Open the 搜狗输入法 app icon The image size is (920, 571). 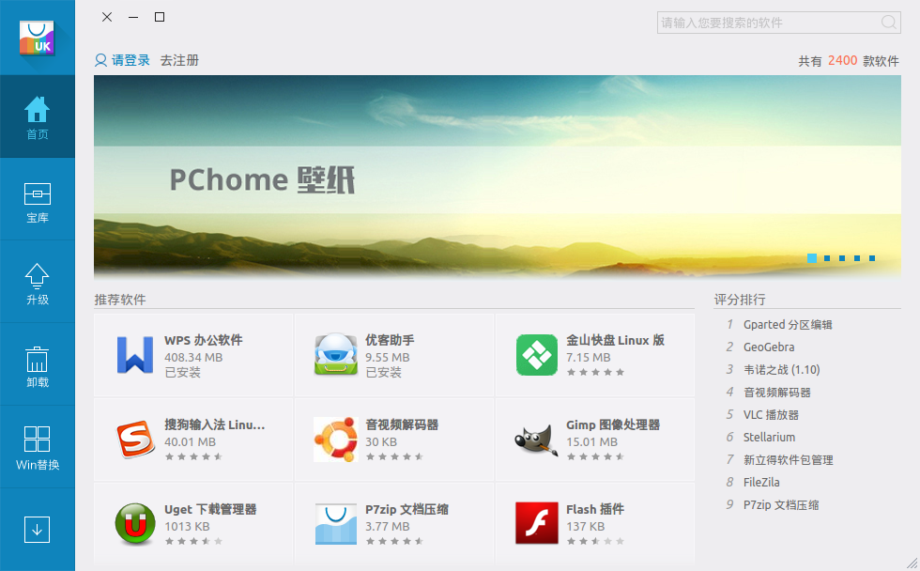tap(136, 440)
